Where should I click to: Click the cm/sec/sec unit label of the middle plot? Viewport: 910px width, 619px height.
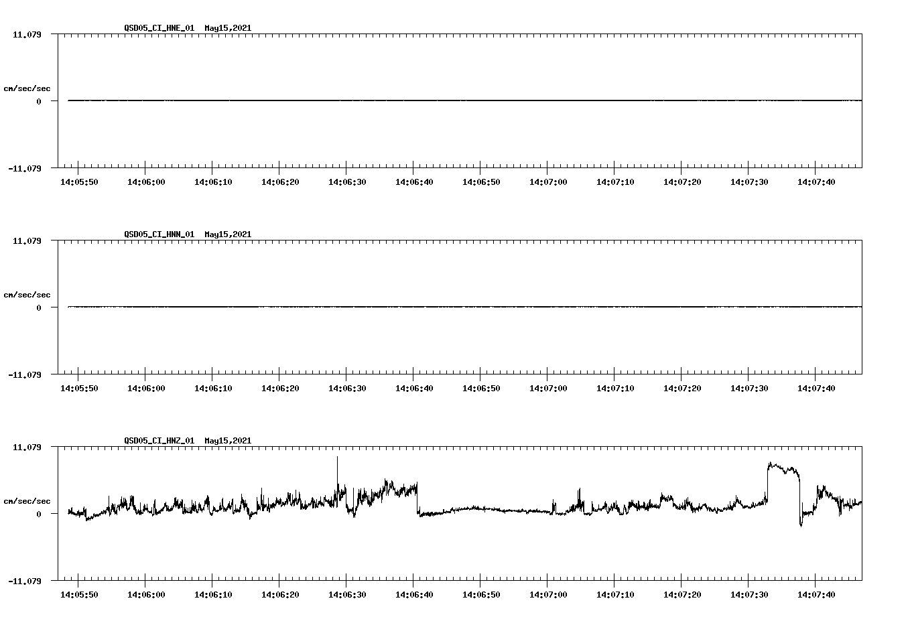[x=27, y=294]
